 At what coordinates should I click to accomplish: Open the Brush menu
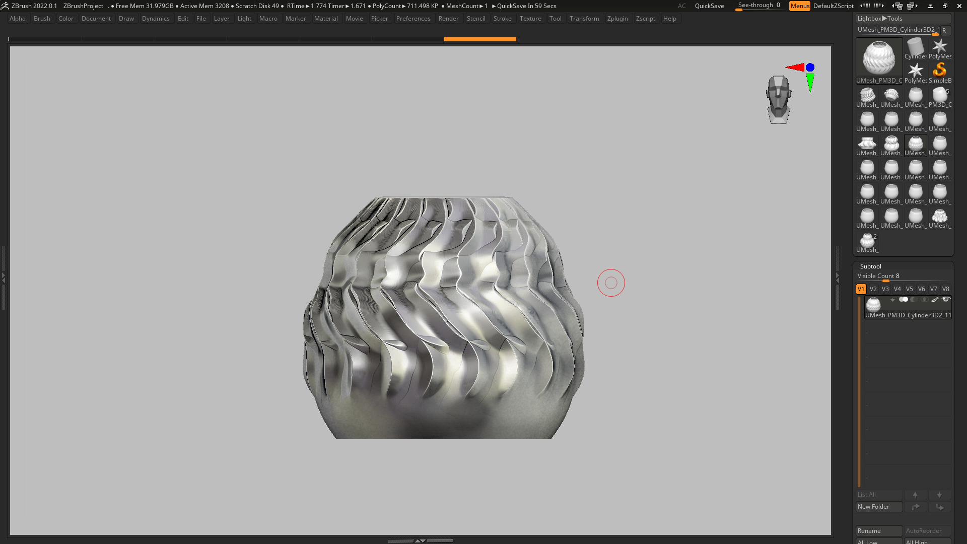point(42,19)
